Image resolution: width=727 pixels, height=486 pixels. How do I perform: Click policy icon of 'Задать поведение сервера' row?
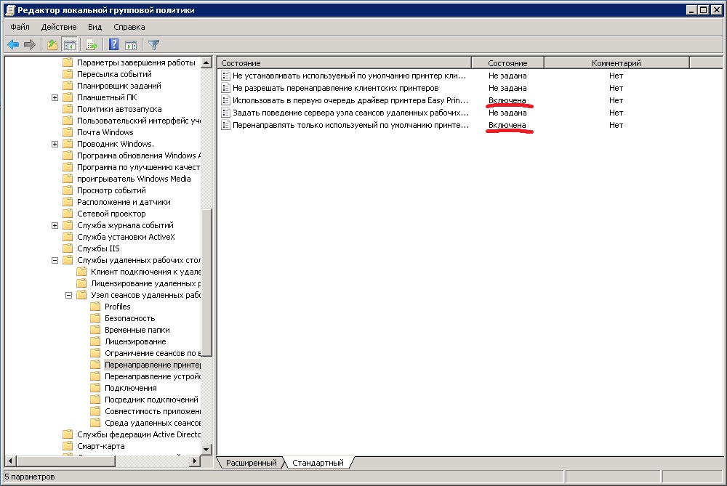click(x=226, y=113)
